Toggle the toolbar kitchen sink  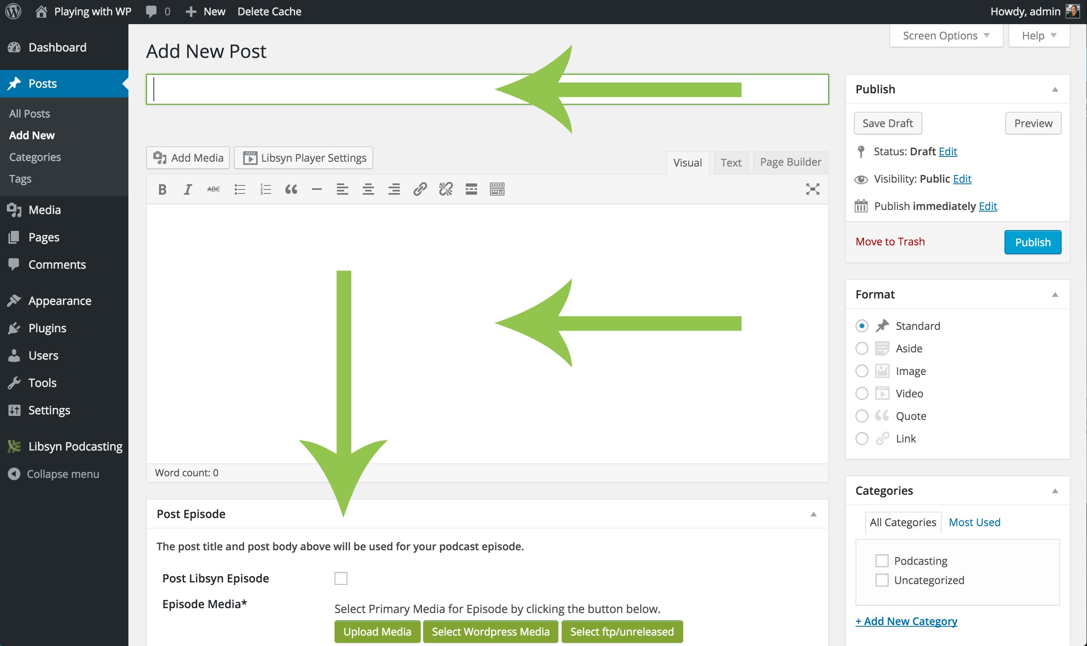click(497, 189)
